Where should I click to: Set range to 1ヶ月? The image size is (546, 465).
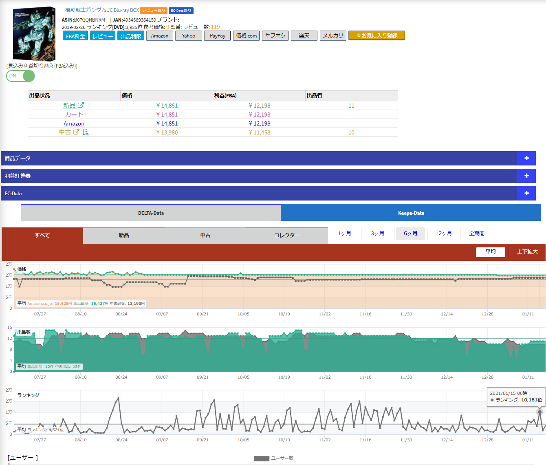click(344, 234)
